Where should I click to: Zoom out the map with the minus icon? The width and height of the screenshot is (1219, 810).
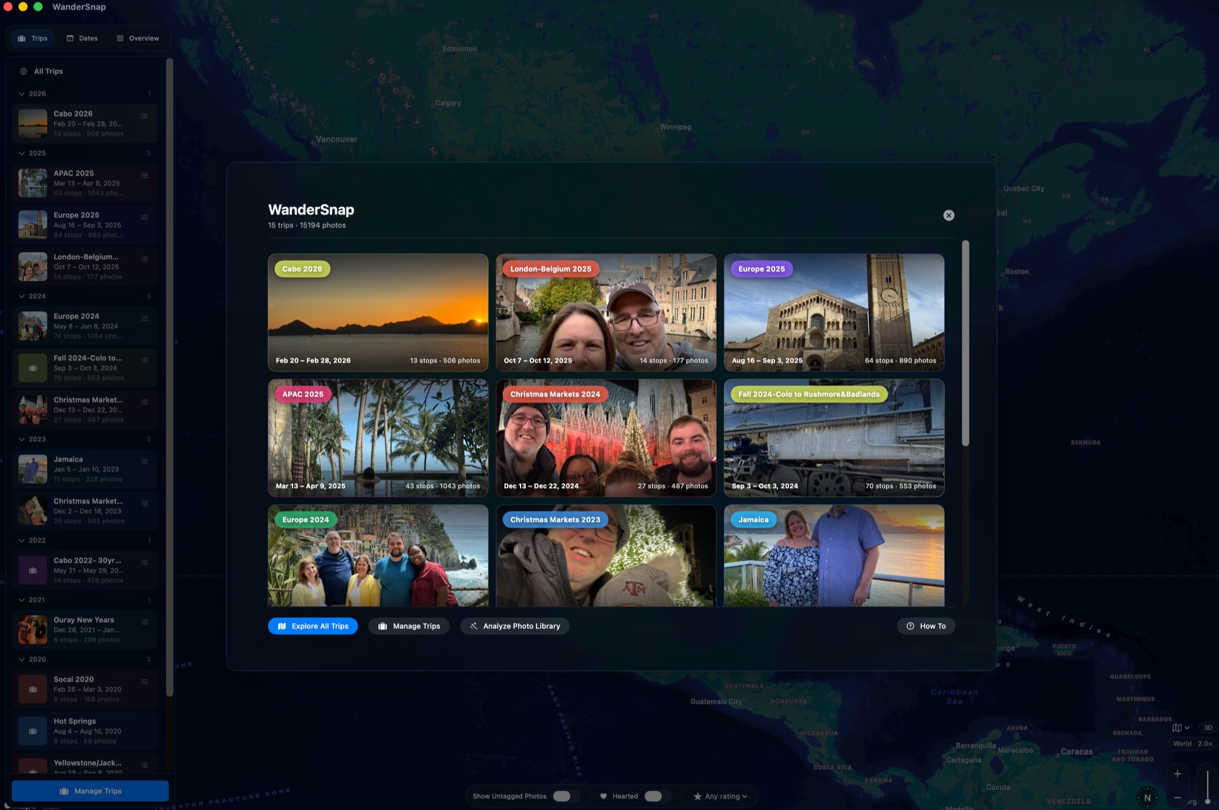pos(1177,797)
